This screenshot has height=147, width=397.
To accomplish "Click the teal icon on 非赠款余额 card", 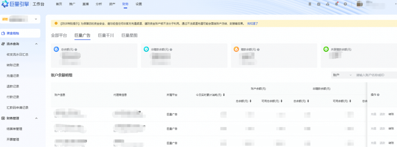I will click(146, 49).
